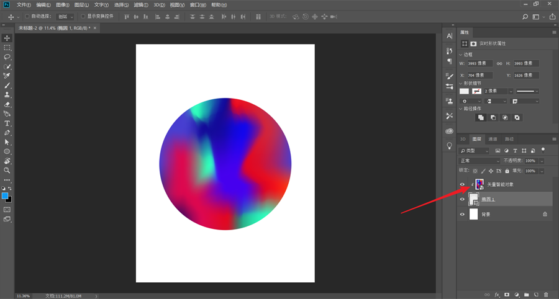Switch to the 通道 tab
This screenshot has height=299, width=559.
coord(493,140)
